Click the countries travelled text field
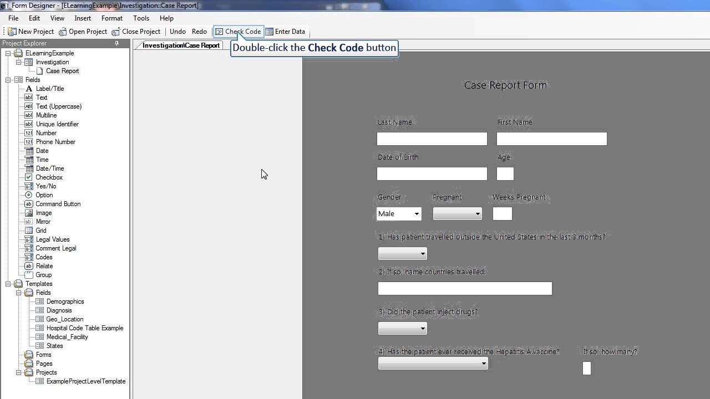This screenshot has width=710, height=399. [x=465, y=288]
